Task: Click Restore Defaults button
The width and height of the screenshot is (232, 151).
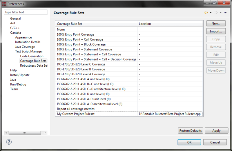Action: point(191,131)
